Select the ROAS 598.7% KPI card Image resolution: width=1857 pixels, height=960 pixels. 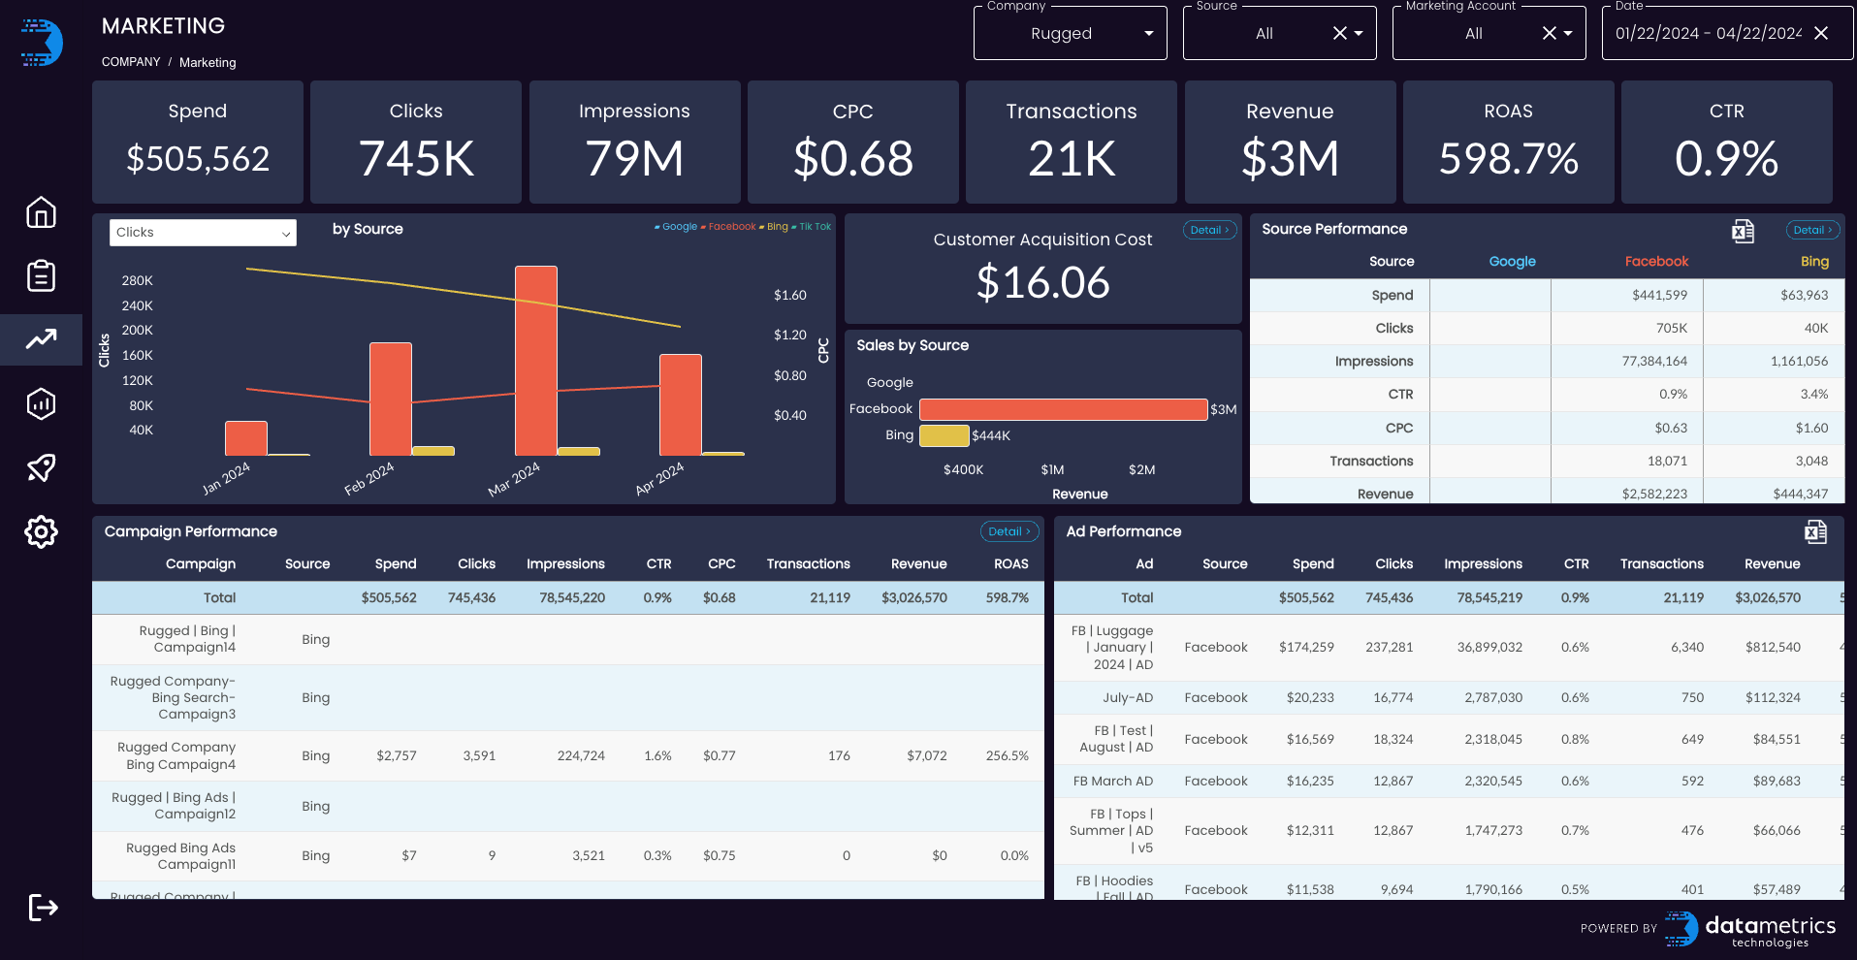(x=1509, y=143)
